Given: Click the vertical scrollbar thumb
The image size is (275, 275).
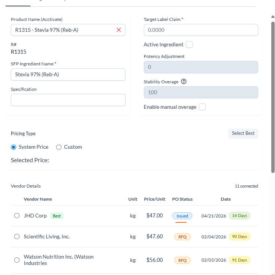Looking at the screenshot, I should click(273, 98).
